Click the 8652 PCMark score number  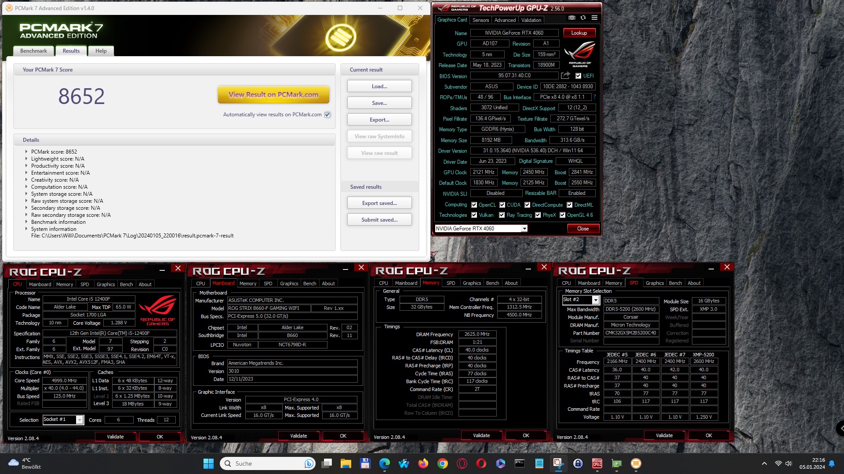81,96
